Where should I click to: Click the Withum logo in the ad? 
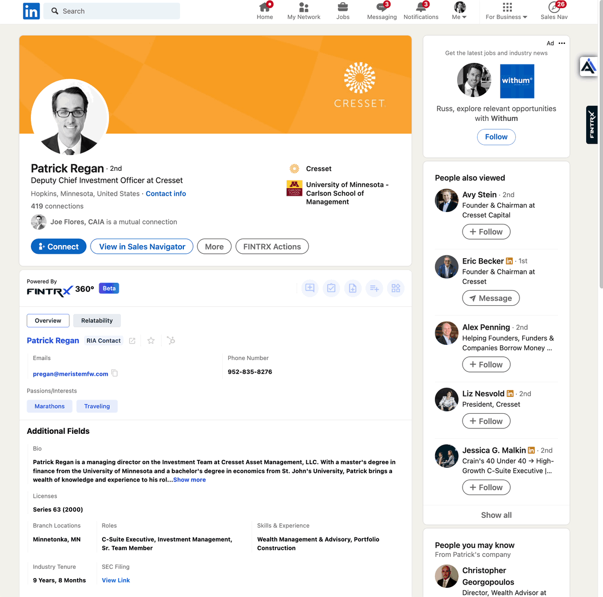coord(517,81)
